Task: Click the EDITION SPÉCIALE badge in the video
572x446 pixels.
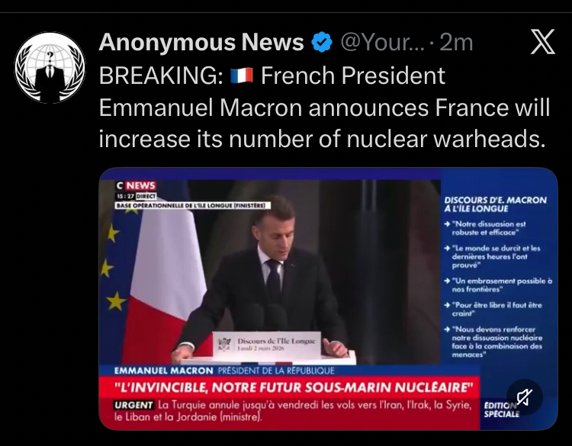Action: pos(502,409)
